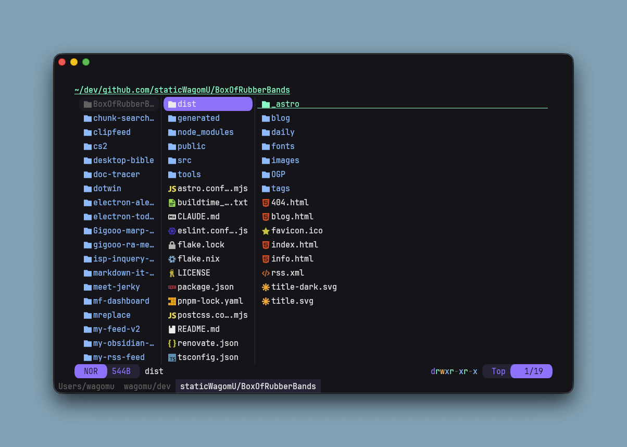Click the TypeScript icon next to tsconfig.json

click(x=172, y=357)
